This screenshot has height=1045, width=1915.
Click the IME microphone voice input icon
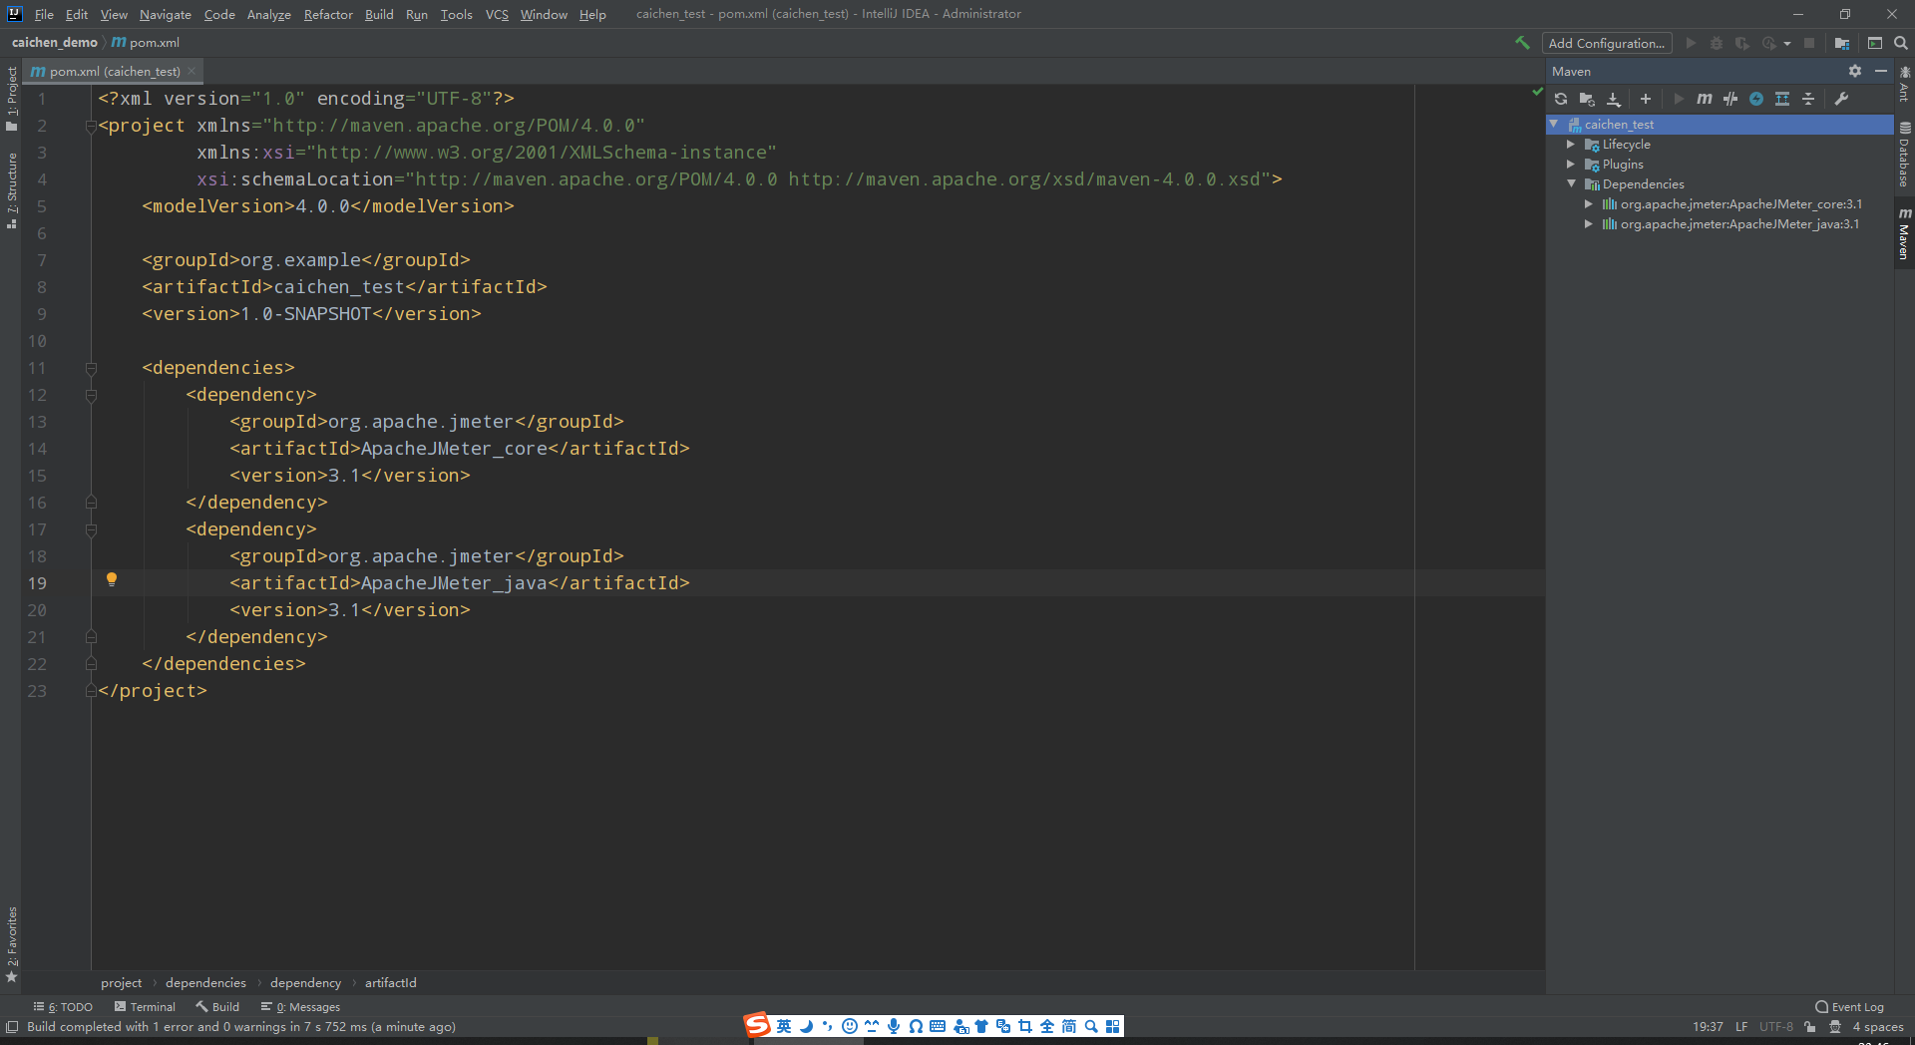pos(894,1026)
